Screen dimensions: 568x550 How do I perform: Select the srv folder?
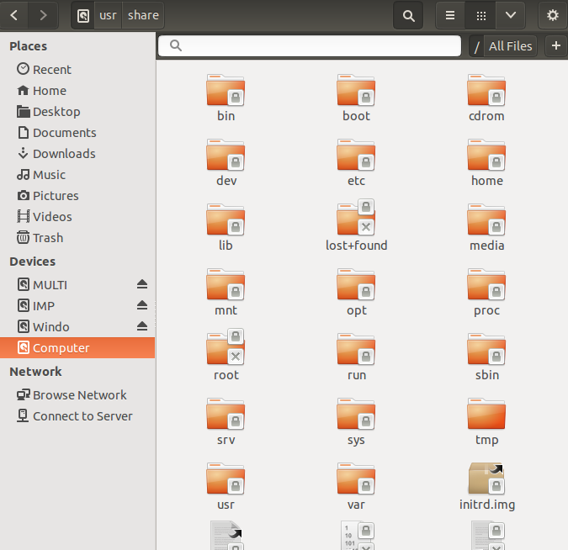pos(226,422)
